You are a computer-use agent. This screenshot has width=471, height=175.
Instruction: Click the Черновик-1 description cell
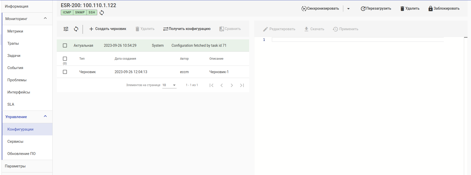point(219,72)
